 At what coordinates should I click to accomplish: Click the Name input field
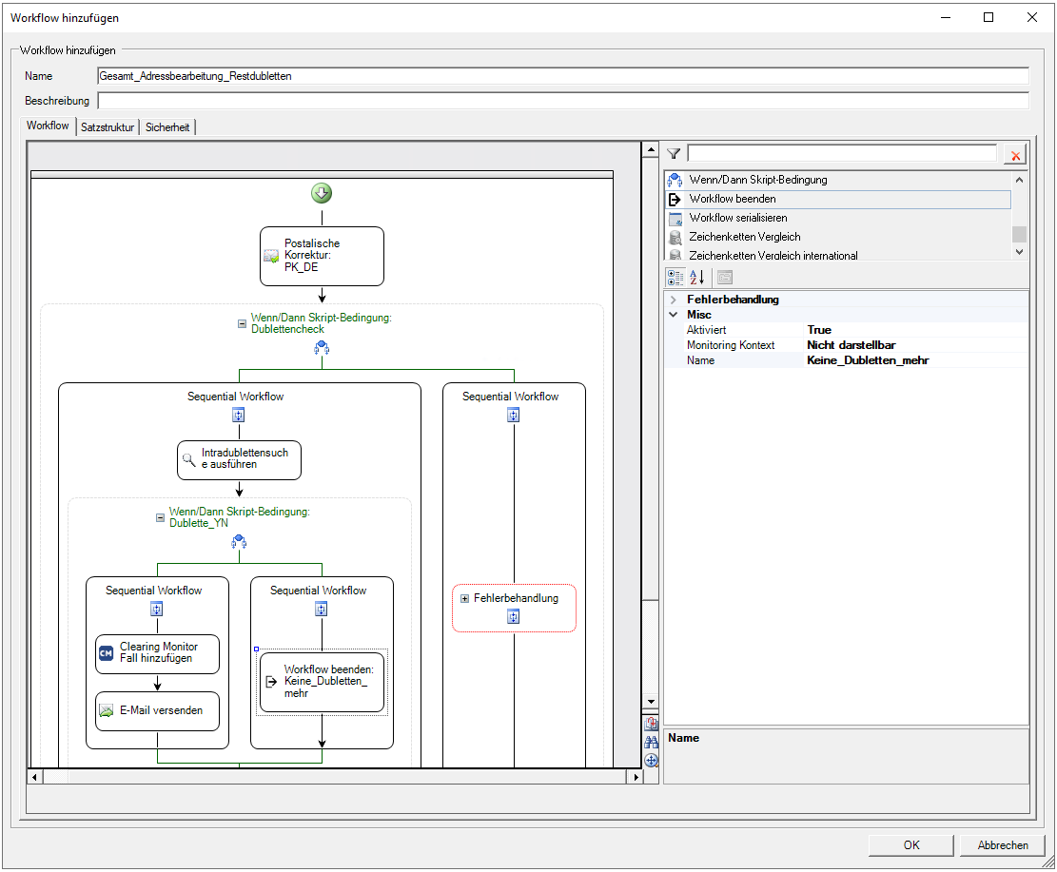pyautogui.click(x=563, y=76)
